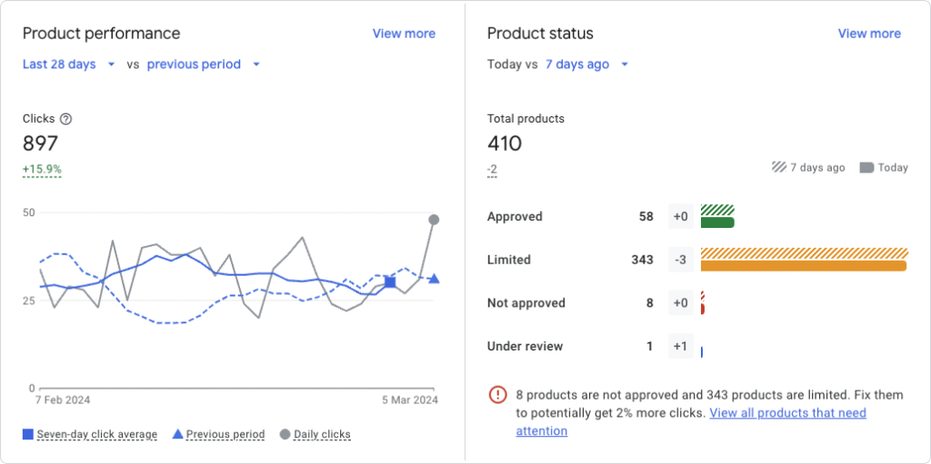Click the blue square marker on chart line

point(390,282)
